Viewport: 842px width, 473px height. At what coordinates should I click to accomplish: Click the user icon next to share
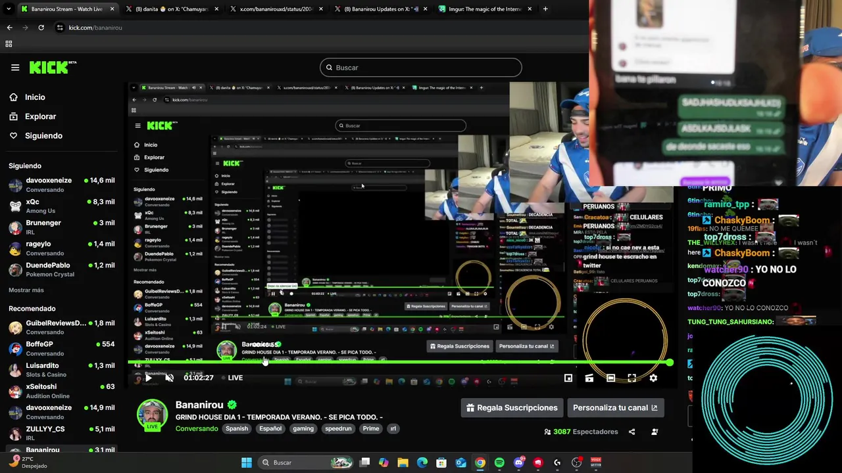(x=655, y=432)
